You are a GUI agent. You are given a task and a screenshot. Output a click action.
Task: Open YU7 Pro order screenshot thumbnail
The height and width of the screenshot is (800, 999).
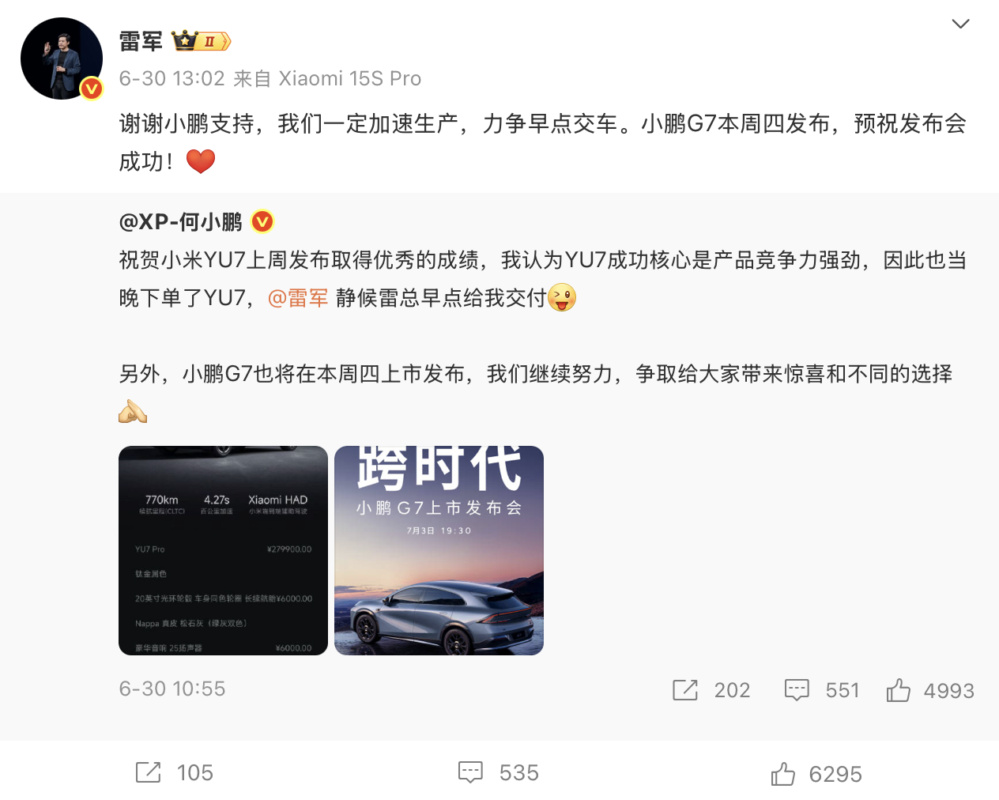click(x=223, y=550)
